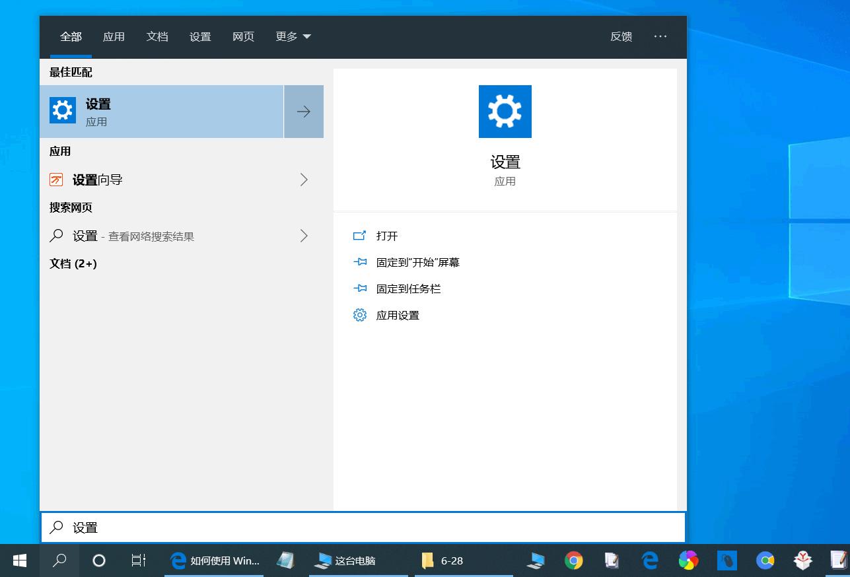850x577 pixels.
Task: Switch to the 网页 tab
Action: pos(243,37)
